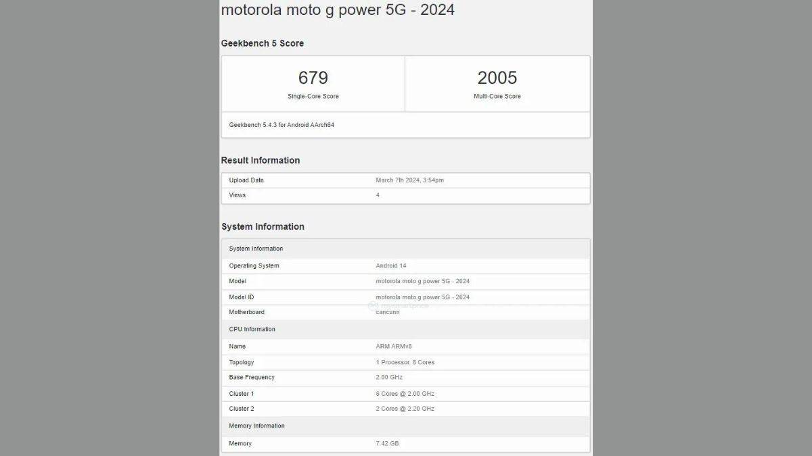Click the 'Cluster 2' row label
Image resolution: width=812 pixels, height=456 pixels.
click(x=242, y=409)
